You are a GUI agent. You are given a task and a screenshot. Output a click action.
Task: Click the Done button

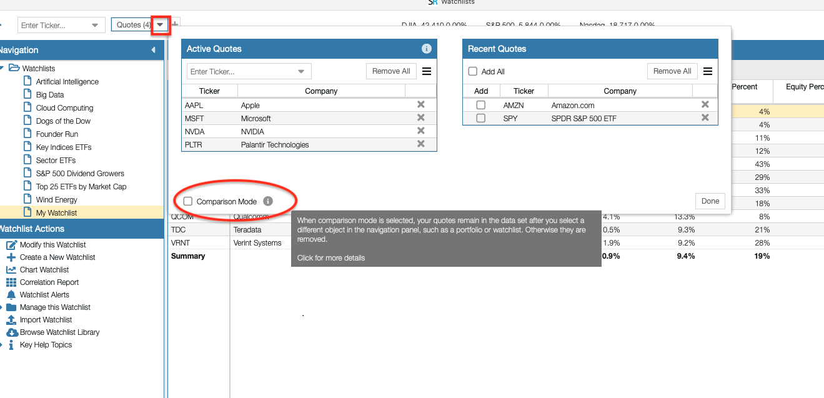point(710,201)
